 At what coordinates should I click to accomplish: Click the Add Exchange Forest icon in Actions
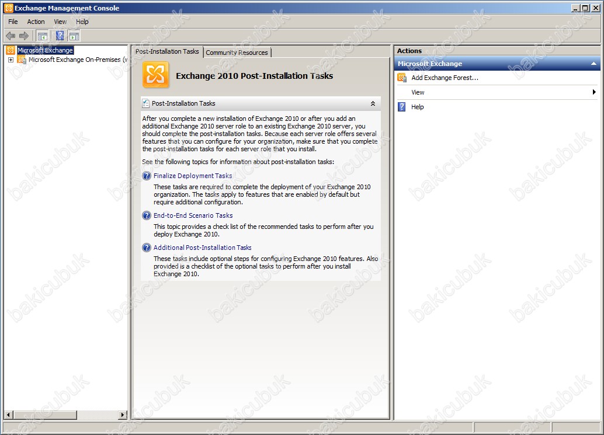(402, 78)
